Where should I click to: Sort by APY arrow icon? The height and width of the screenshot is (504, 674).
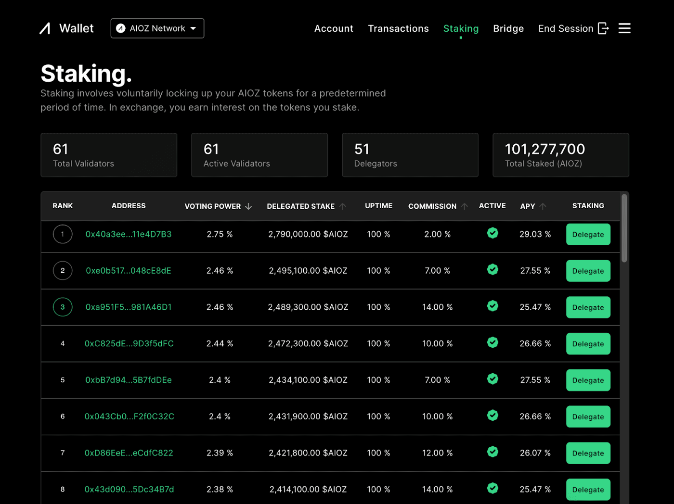click(x=543, y=206)
